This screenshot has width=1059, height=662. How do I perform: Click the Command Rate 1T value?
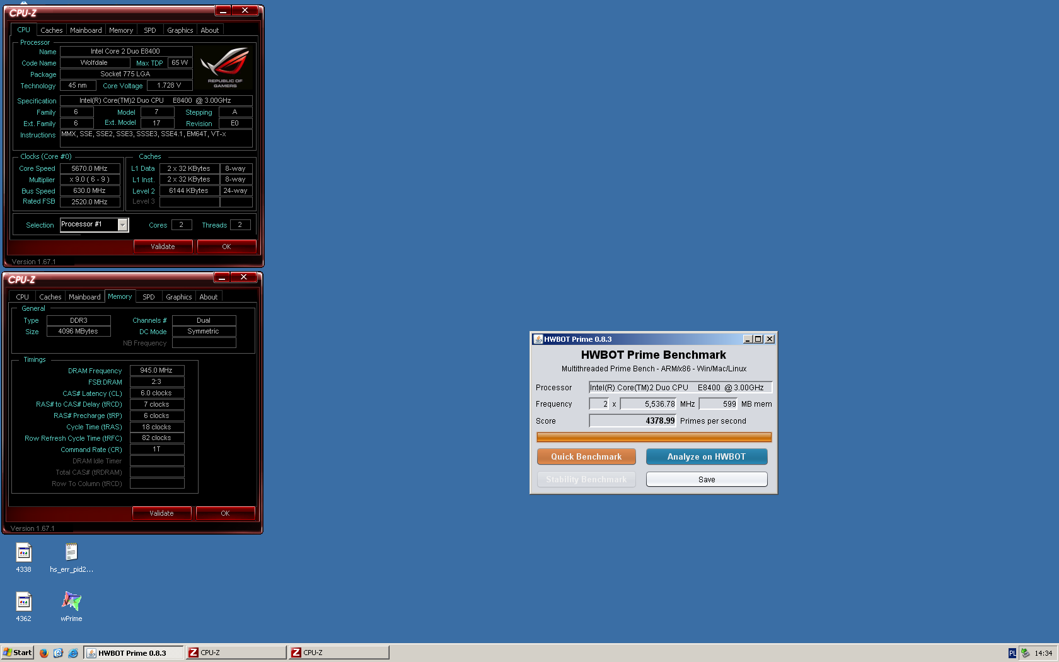tap(156, 449)
